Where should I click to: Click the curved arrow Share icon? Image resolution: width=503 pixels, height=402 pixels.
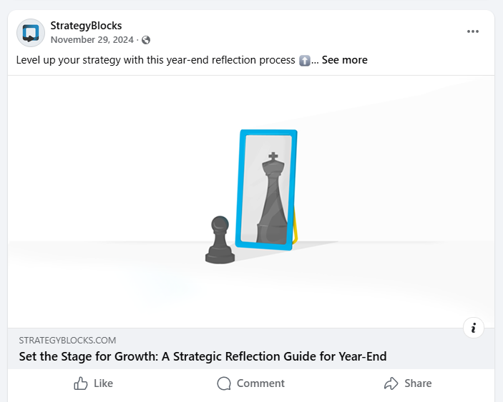(391, 383)
